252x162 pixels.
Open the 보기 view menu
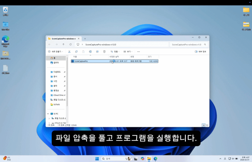click(x=128, y=52)
